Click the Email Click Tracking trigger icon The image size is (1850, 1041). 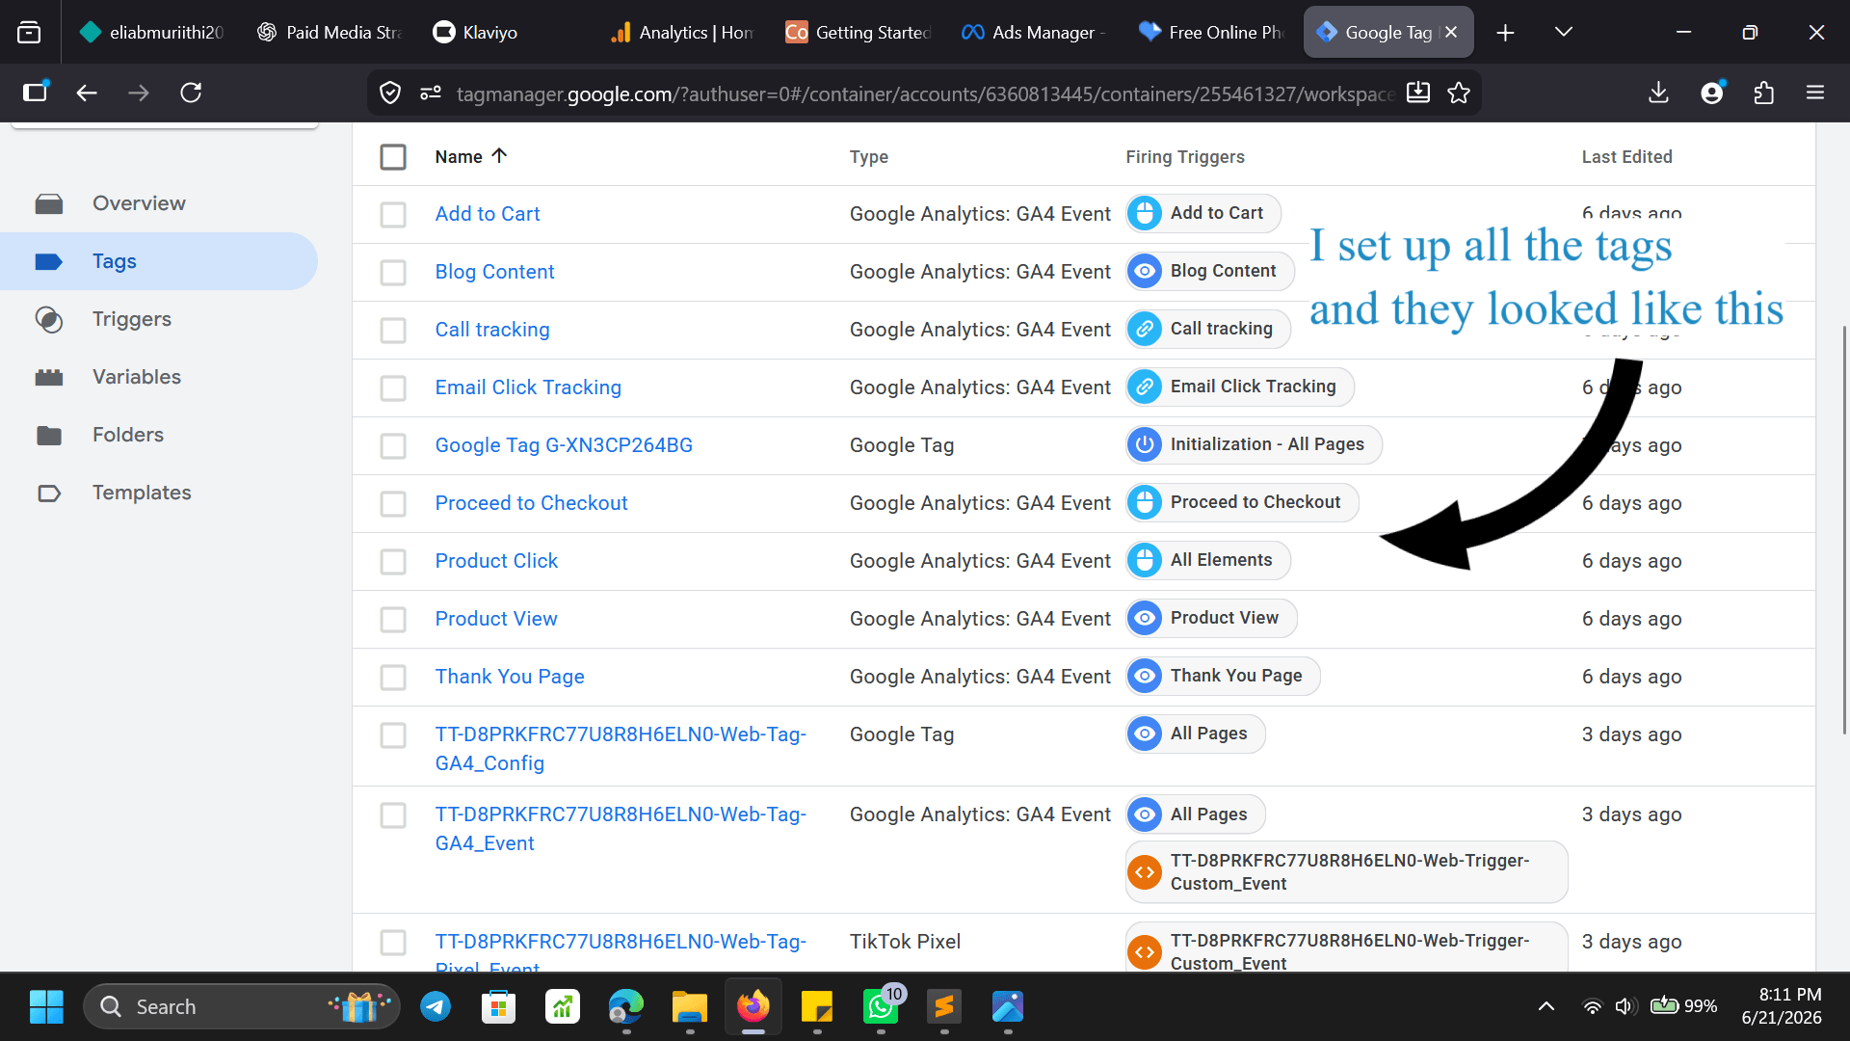coord(1145,387)
